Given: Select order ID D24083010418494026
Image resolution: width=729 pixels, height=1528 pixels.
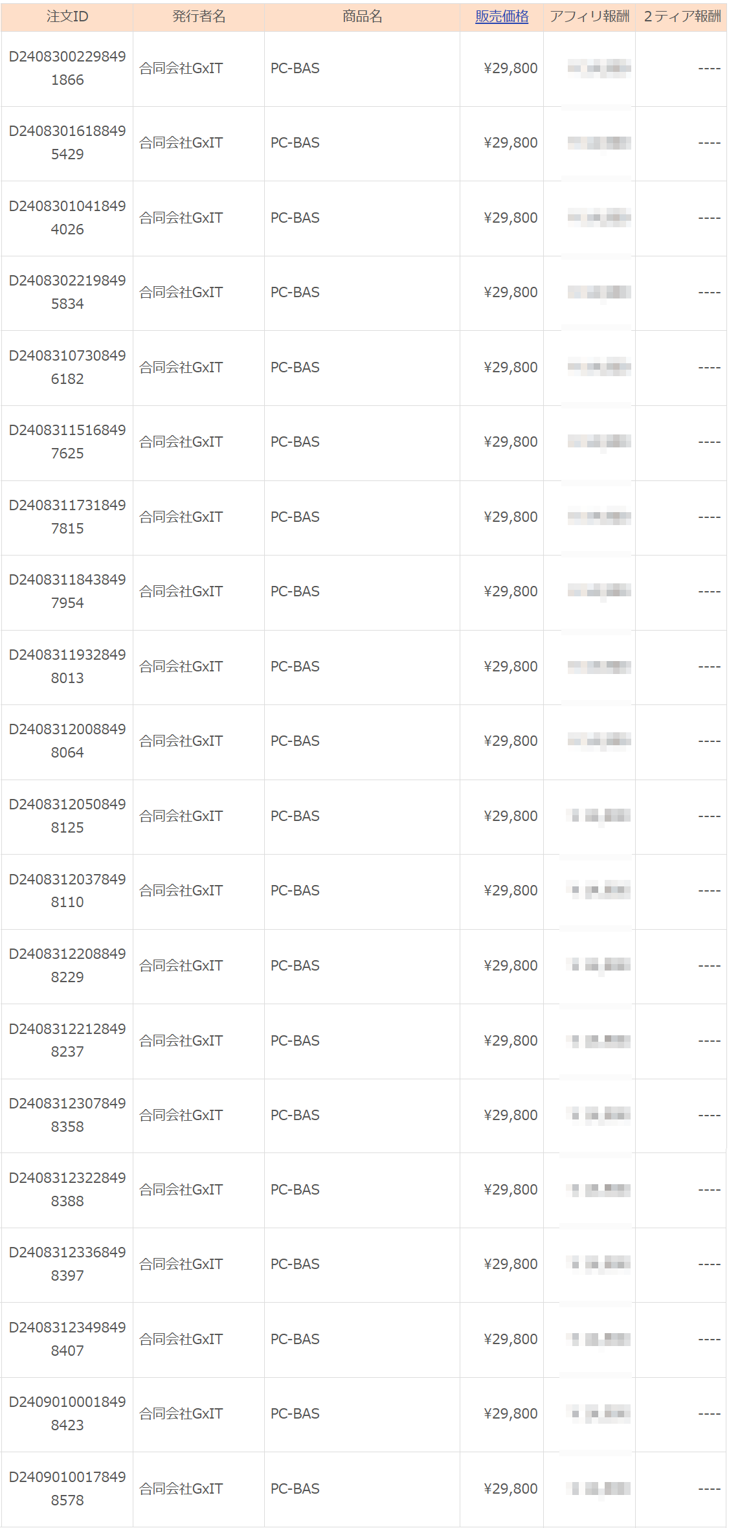Looking at the screenshot, I should (x=67, y=218).
